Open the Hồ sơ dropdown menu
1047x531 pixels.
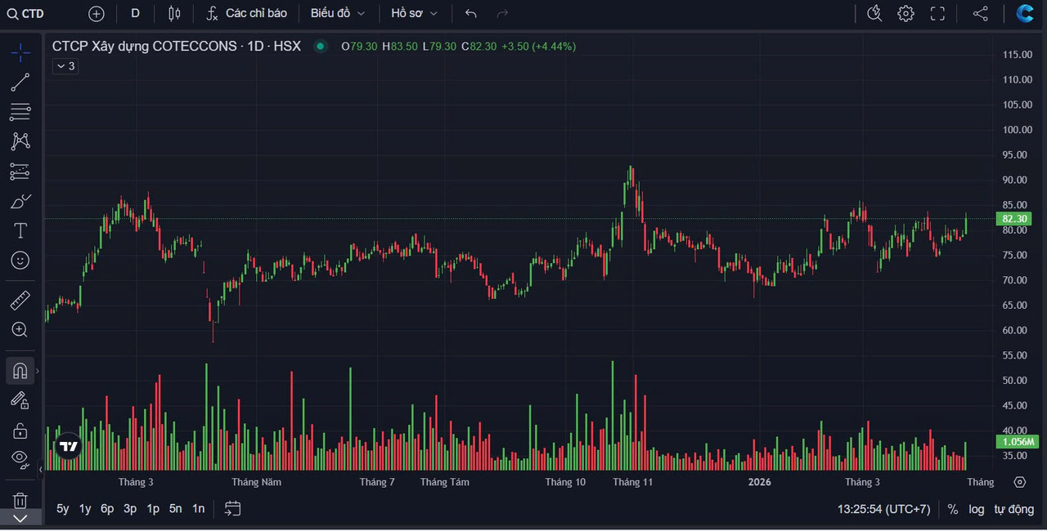pyautogui.click(x=414, y=13)
